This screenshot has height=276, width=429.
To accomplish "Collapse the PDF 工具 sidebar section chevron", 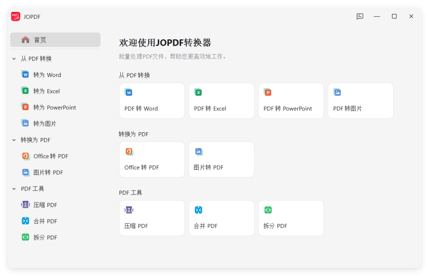I will (14, 189).
